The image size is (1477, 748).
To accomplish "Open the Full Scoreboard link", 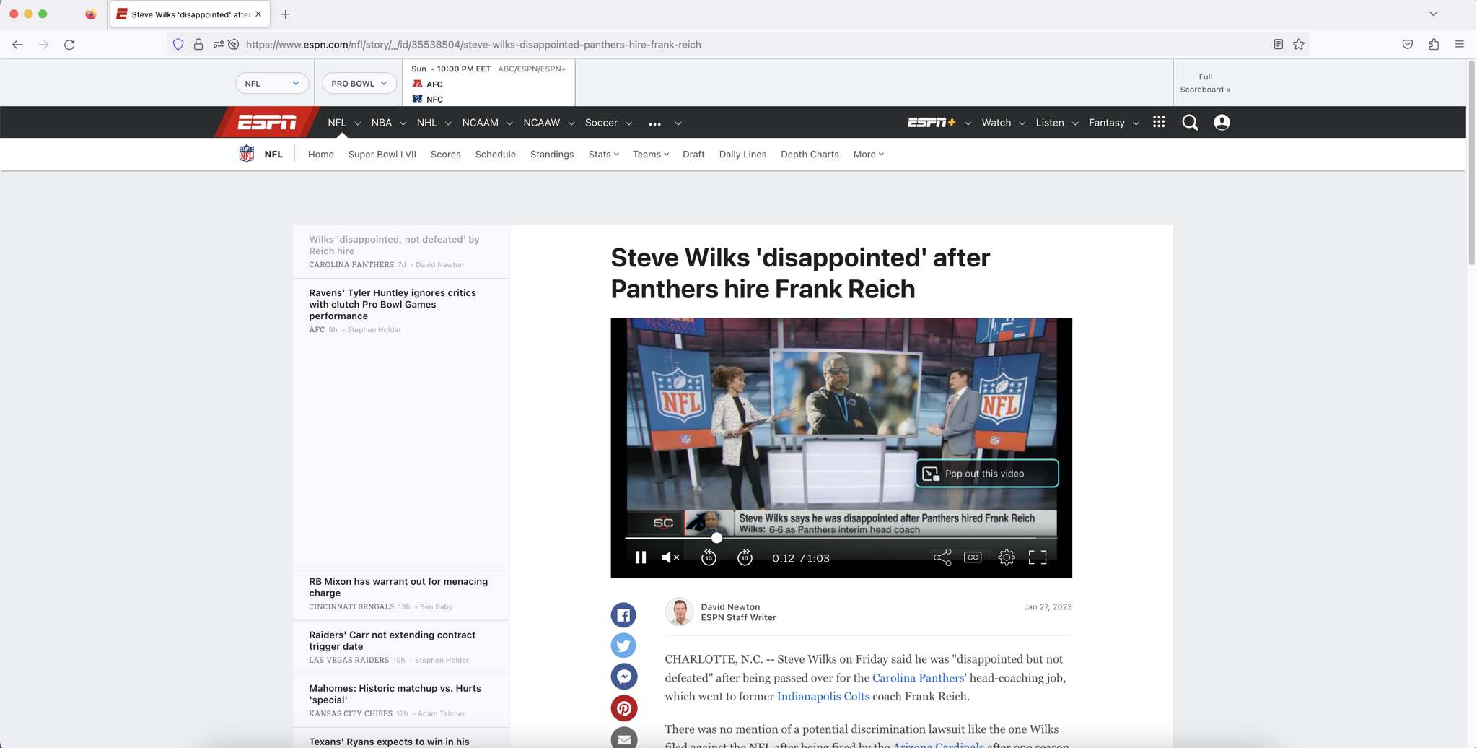I will click(x=1204, y=82).
